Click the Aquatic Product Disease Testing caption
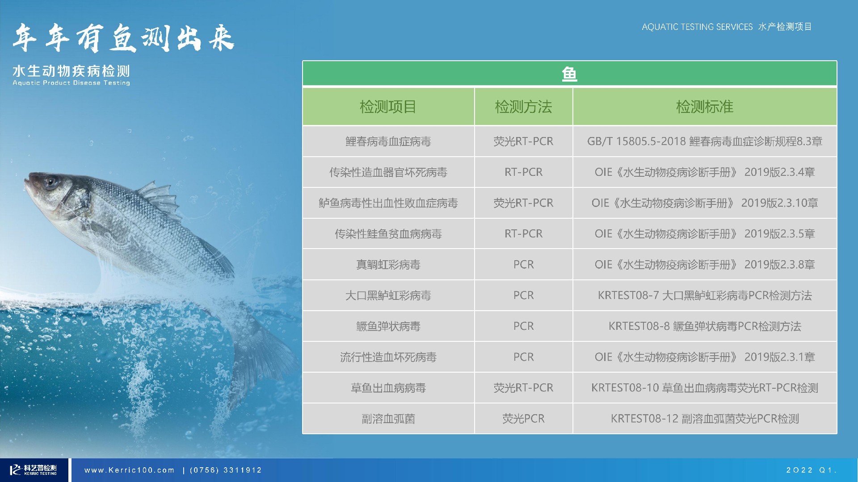 (71, 83)
